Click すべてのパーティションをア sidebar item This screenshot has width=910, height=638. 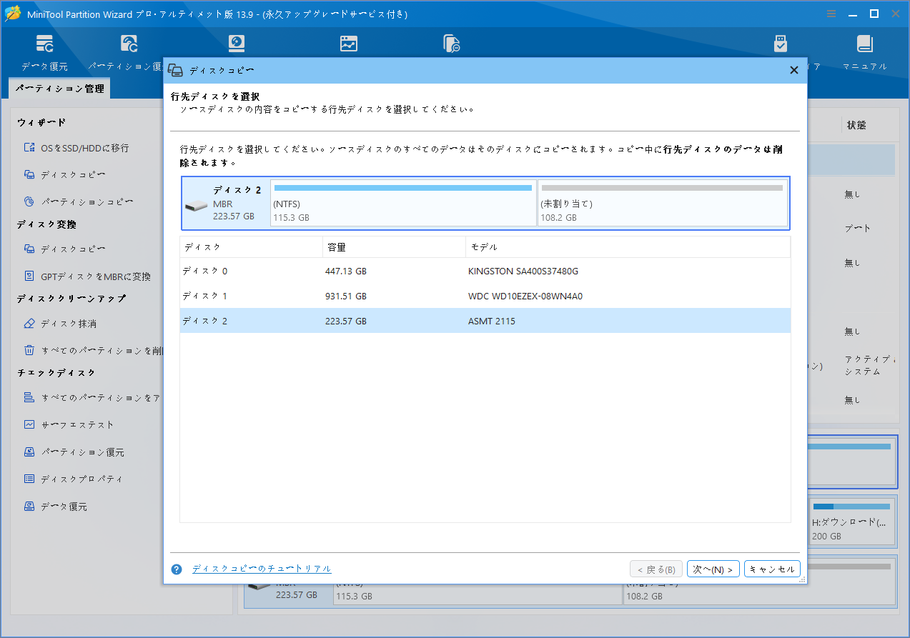click(x=92, y=398)
